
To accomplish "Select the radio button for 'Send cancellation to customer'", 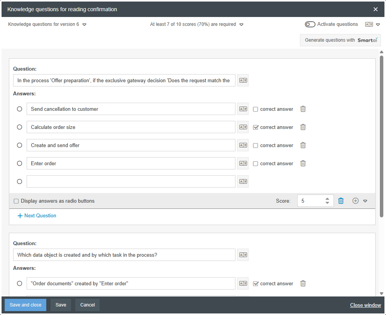I will pos(19,109).
